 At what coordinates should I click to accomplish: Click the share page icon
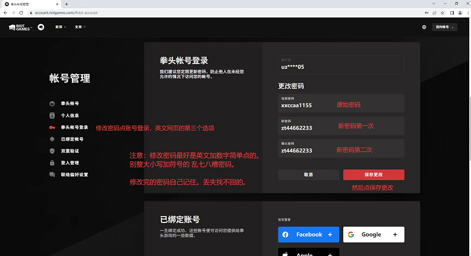434,12
